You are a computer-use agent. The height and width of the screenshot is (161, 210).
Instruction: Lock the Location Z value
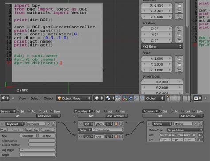[x=179, y=17]
